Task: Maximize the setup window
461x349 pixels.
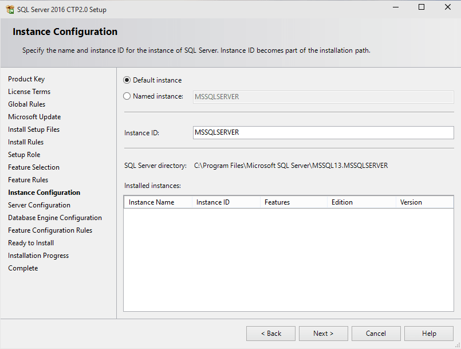Action: point(421,7)
